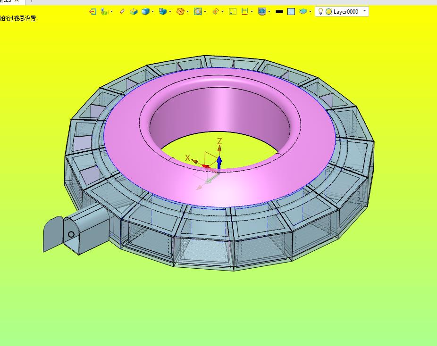Click the aligned plane view icon
Image resolution: width=437 pixels, height=346 pixels.
(x=104, y=12)
